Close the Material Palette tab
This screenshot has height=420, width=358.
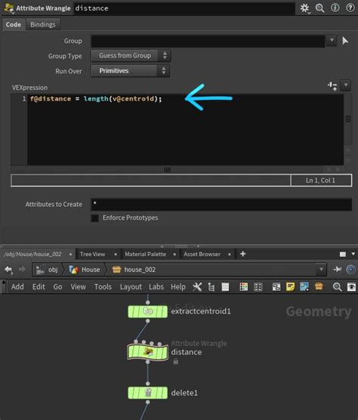click(x=174, y=255)
